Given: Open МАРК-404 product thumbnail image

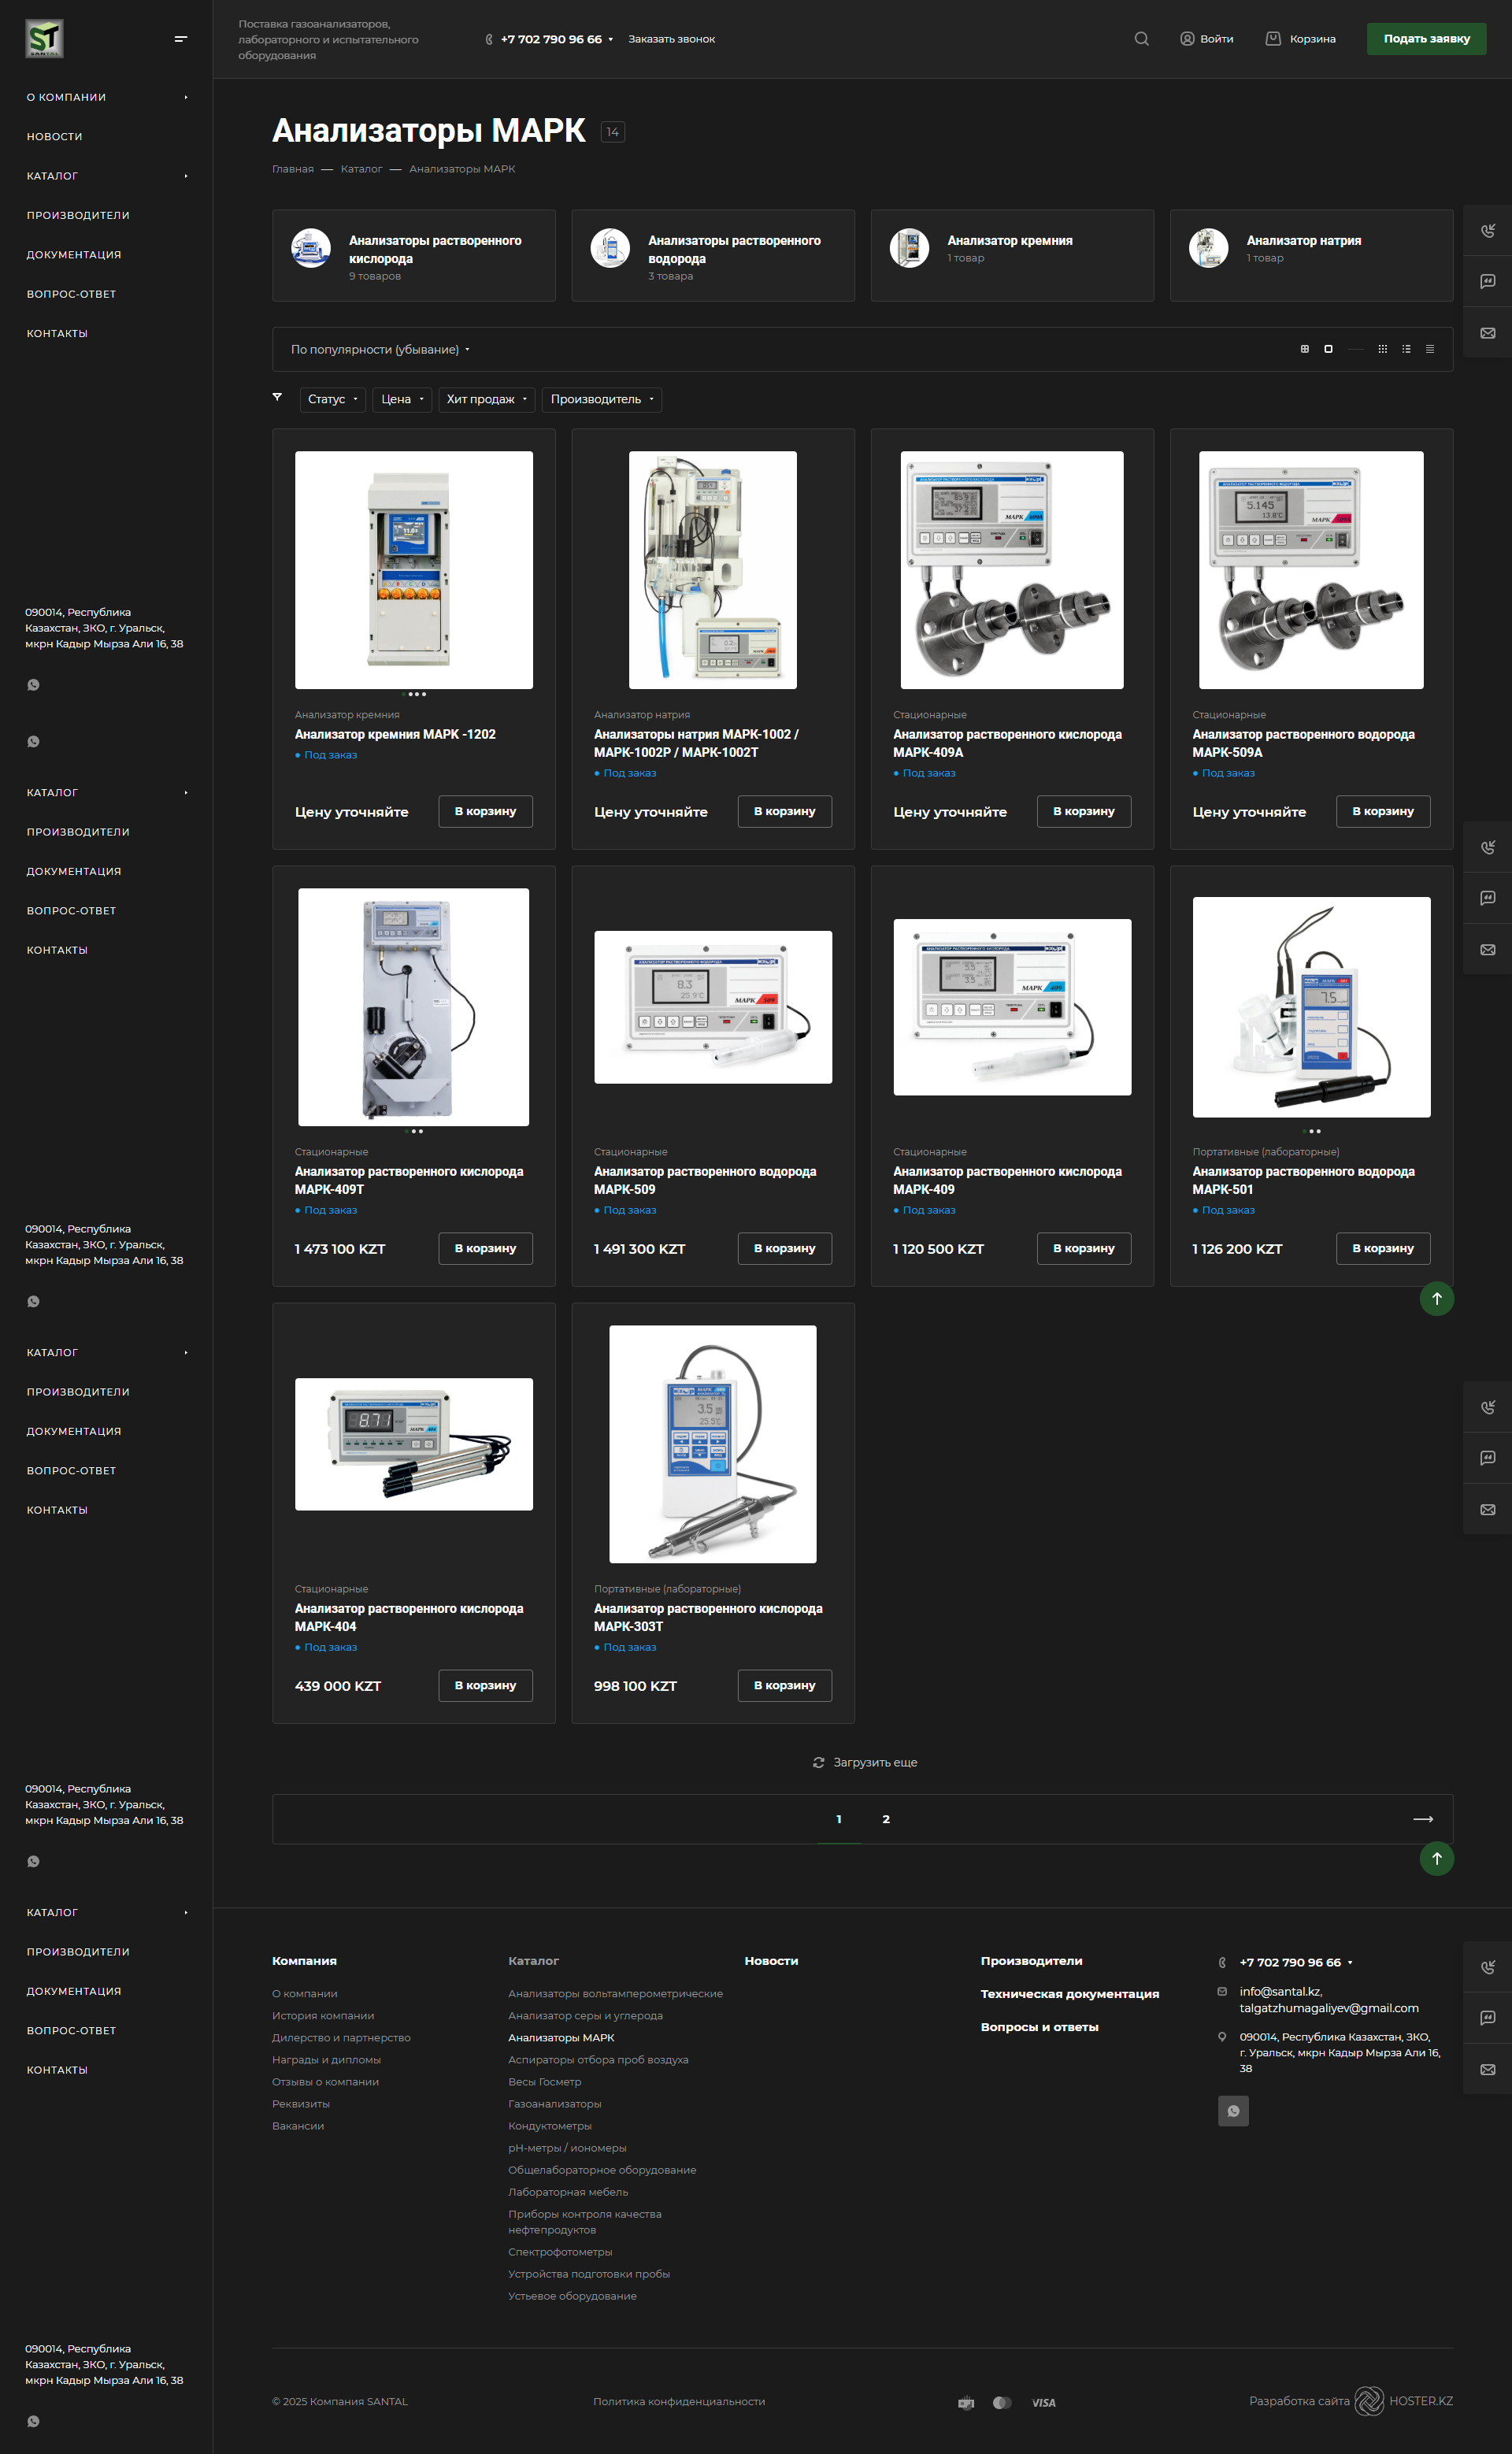Looking at the screenshot, I should click(x=414, y=1444).
